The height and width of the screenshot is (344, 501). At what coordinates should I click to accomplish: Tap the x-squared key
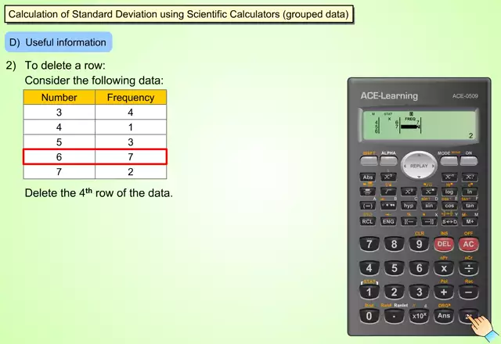pos(409,192)
